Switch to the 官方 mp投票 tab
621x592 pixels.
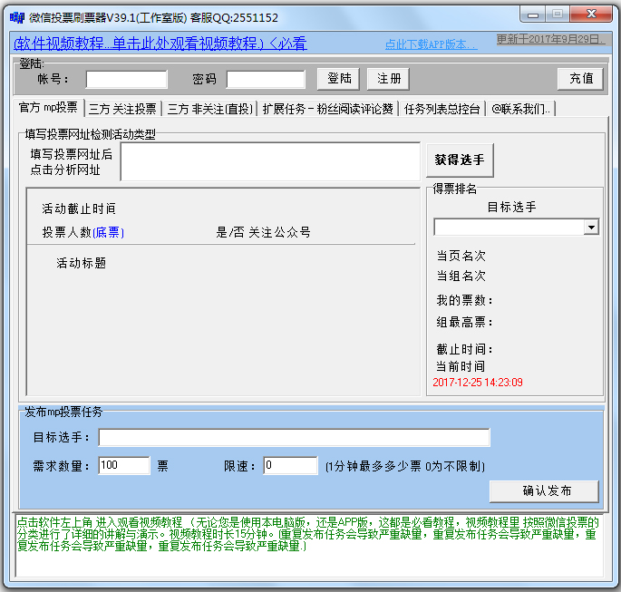48,107
